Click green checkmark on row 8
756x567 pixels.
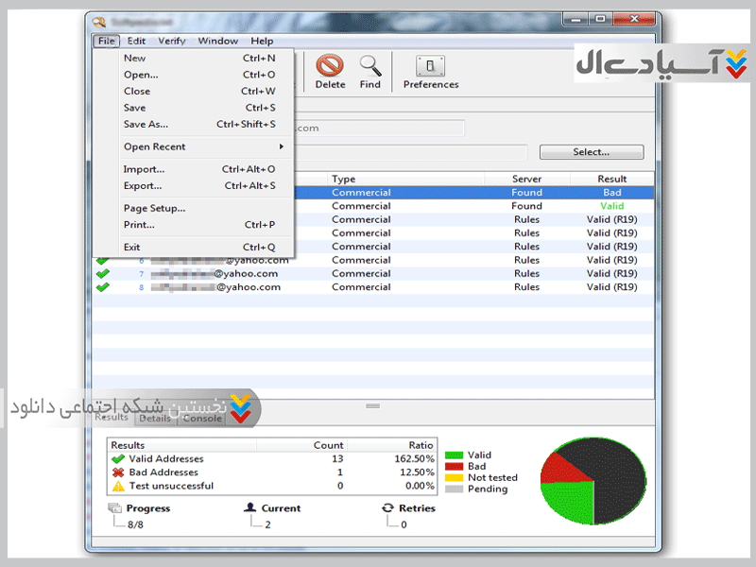pyautogui.click(x=103, y=287)
